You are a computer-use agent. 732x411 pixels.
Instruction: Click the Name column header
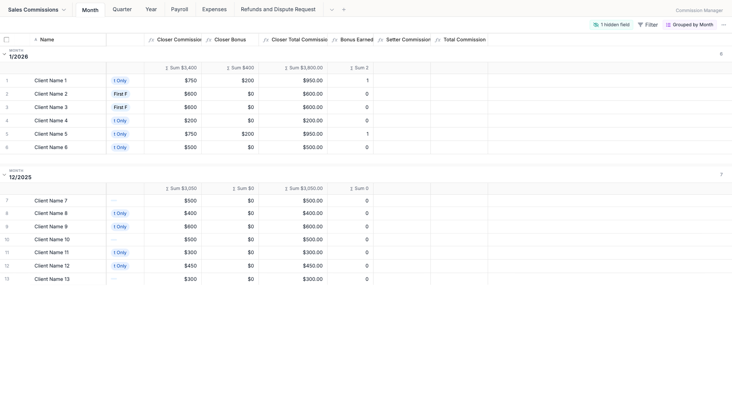coord(68,40)
